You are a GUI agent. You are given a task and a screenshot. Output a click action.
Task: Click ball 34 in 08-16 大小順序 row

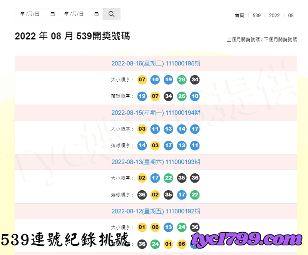pos(195,80)
